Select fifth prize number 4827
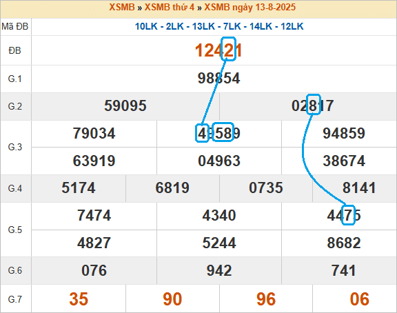Image resolution: width=397 pixels, height=313 pixels. click(x=94, y=243)
